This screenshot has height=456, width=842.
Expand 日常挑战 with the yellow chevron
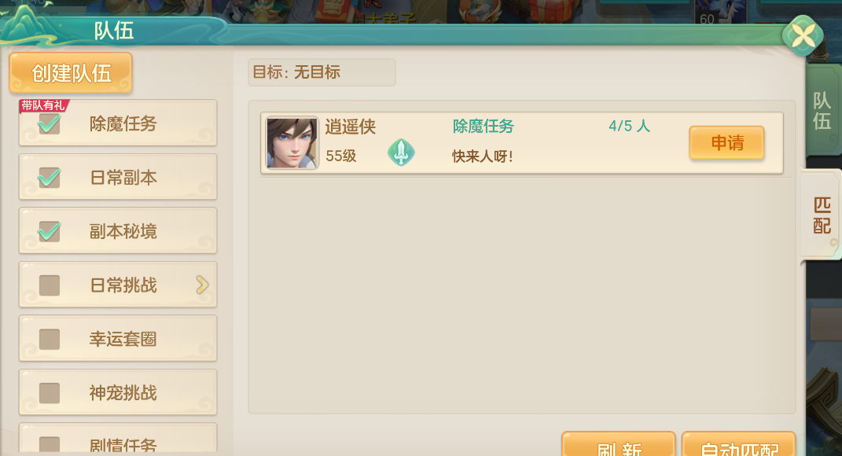coord(202,285)
